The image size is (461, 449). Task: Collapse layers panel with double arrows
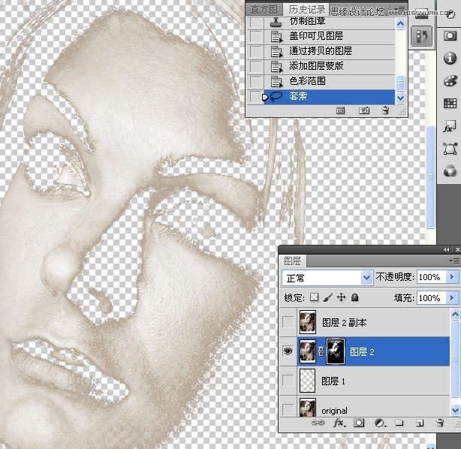click(447, 249)
